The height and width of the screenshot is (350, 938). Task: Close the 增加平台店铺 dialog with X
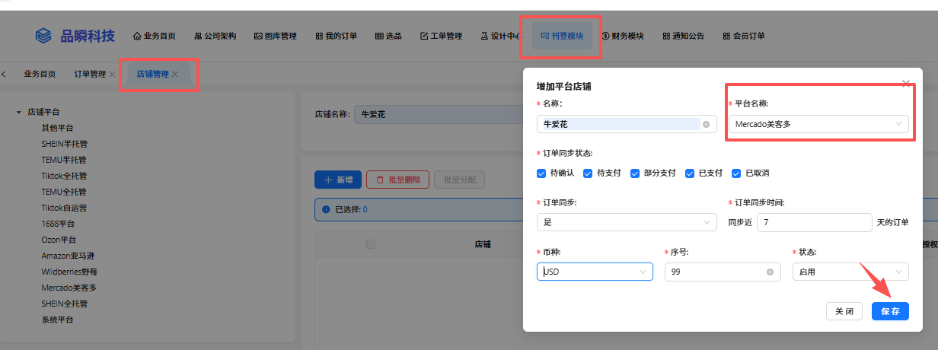coord(905,82)
